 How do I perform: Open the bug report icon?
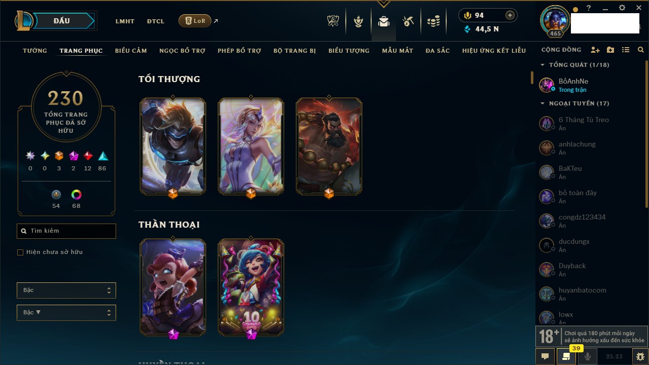tap(640, 356)
